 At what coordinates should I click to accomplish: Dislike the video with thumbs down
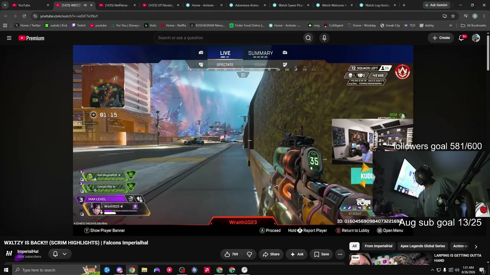[249, 254]
